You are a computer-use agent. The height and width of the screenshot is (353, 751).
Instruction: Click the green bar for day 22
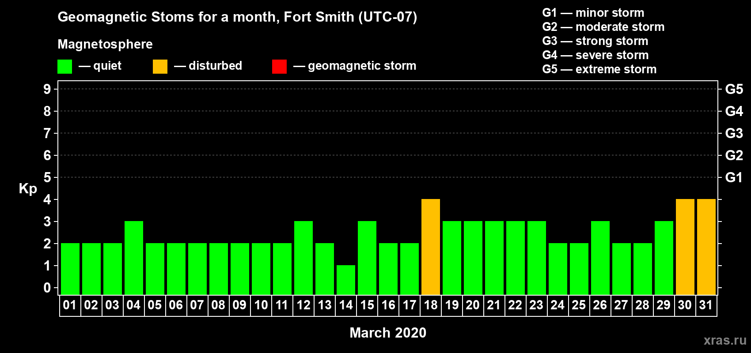point(516,258)
